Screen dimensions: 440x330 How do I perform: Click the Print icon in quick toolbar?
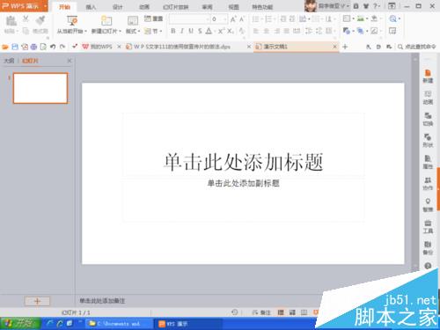pos(34,47)
